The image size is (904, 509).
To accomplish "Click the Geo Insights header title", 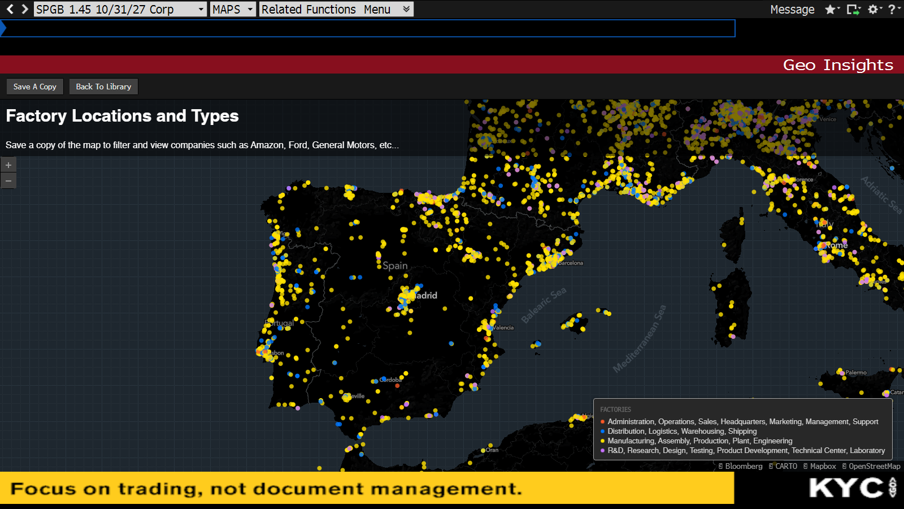I will (838, 64).
